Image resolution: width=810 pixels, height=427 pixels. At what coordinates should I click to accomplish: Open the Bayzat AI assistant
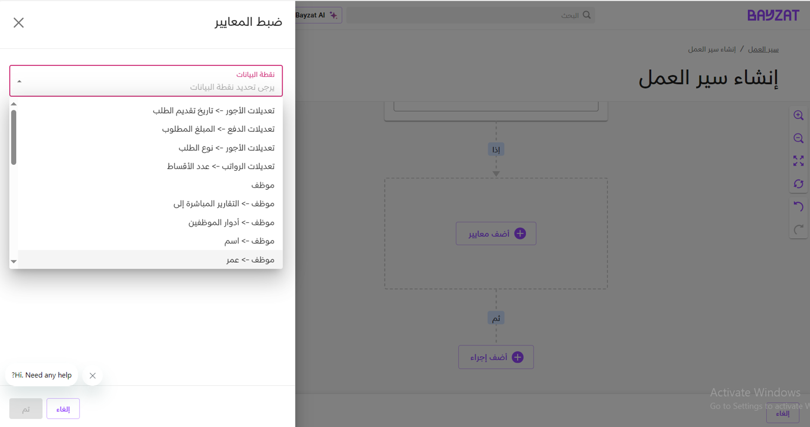coord(318,15)
